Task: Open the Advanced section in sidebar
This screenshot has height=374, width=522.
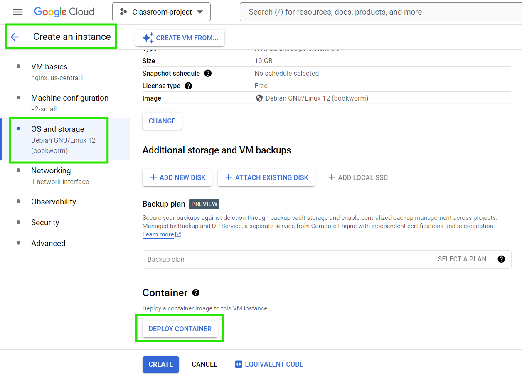Action: [48, 243]
